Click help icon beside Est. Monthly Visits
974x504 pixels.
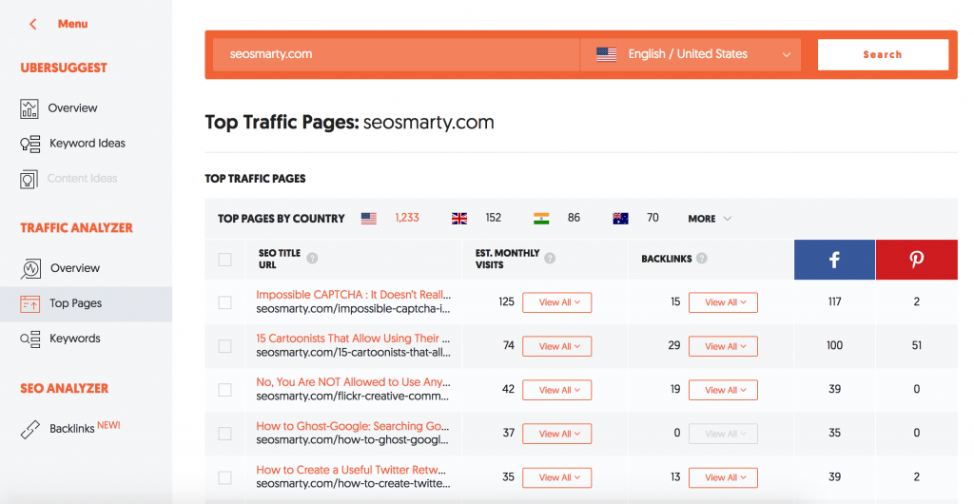(550, 259)
